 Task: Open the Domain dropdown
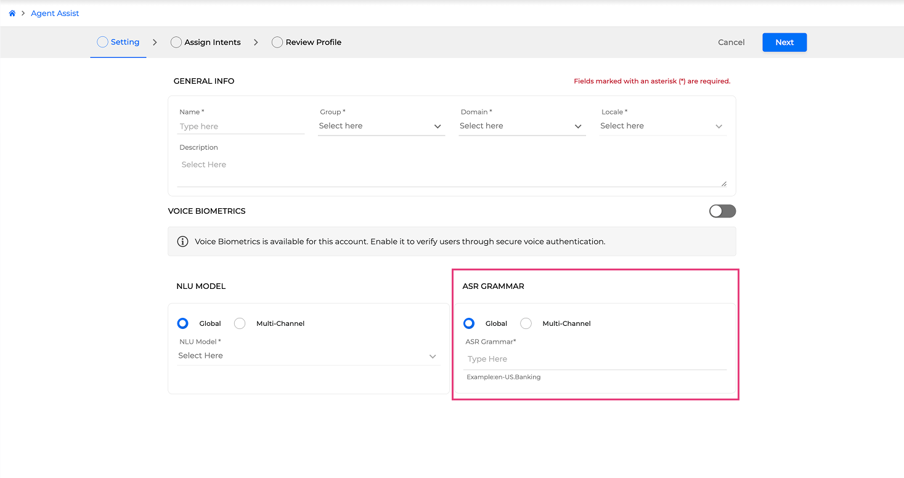521,126
